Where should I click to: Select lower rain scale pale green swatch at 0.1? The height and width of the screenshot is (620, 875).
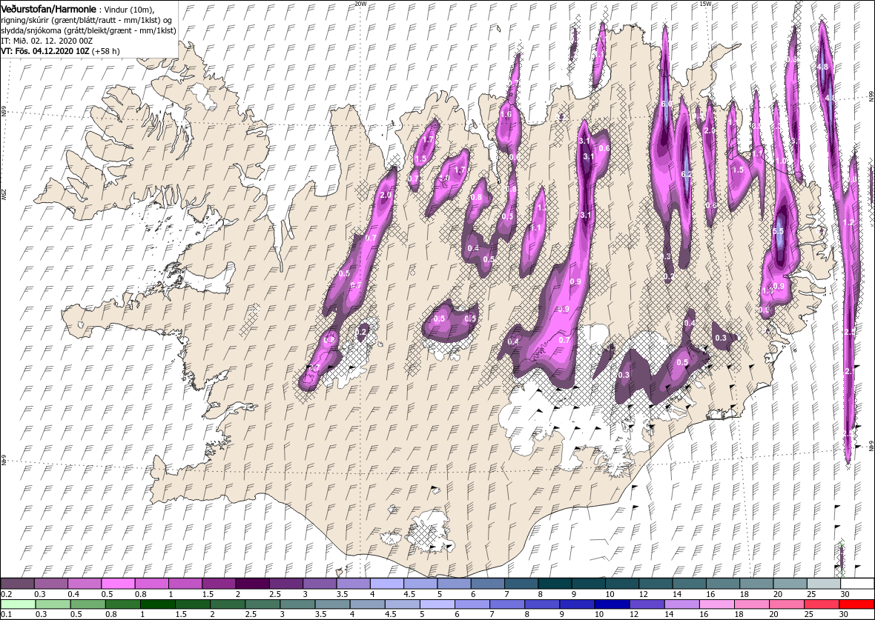(19, 604)
